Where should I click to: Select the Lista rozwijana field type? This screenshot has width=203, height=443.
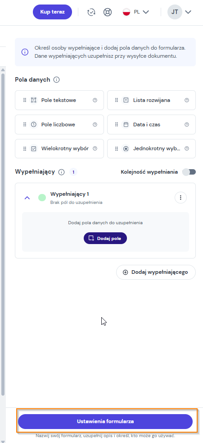pos(151,100)
